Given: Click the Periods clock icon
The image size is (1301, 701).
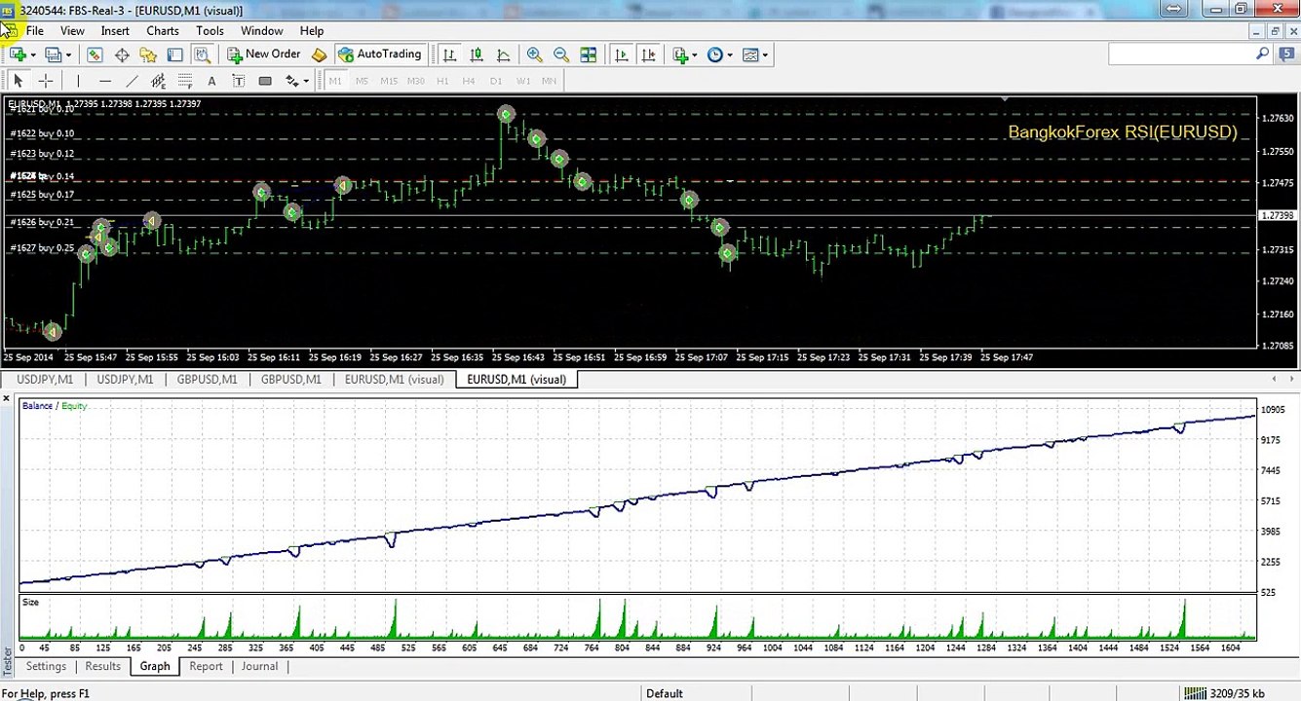Looking at the screenshot, I should [x=715, y=55].
